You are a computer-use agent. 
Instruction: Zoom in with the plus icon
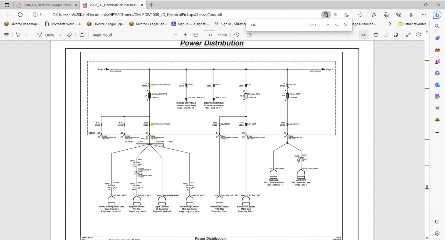pos(186,35)
